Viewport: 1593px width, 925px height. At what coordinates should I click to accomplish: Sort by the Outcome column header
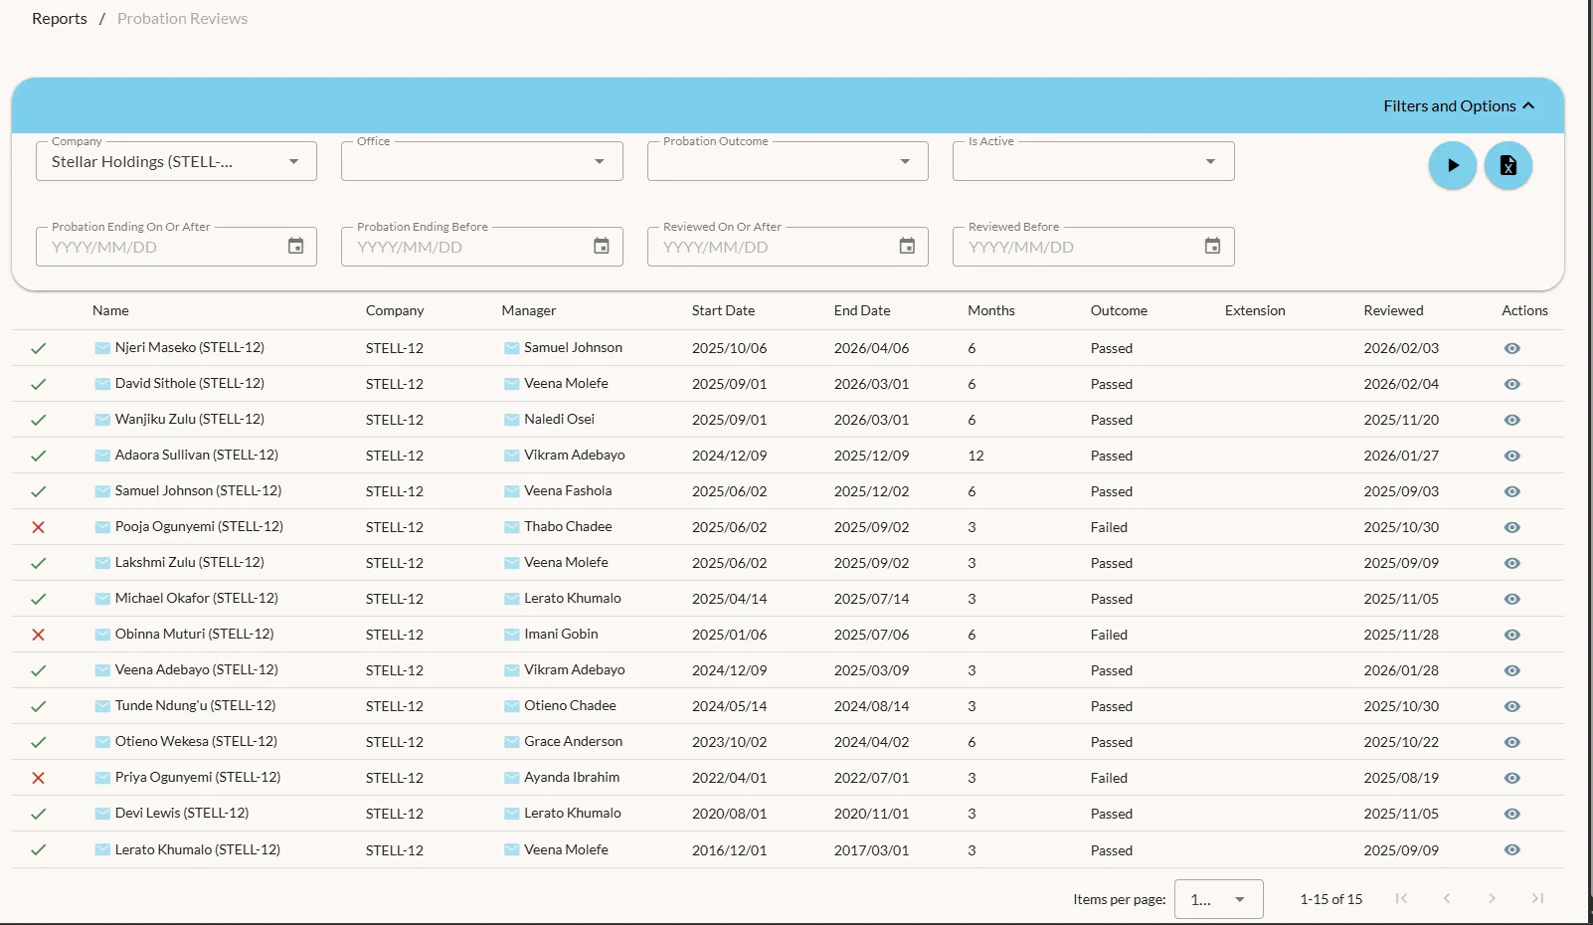(1119, 310)
